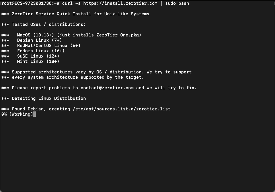Click the "curl" command word
The height and width of the screenshot is (192, 275).
[67, 3]
